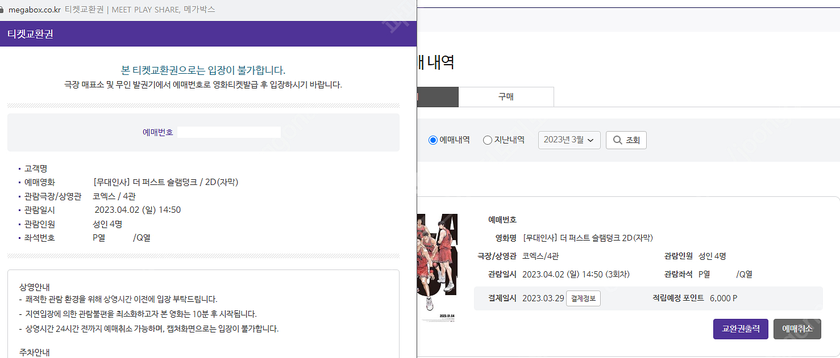The height and width of the screenshot is (358, 840).
Task: Click the magnifier icon in 조회 button
Action: 617,140
